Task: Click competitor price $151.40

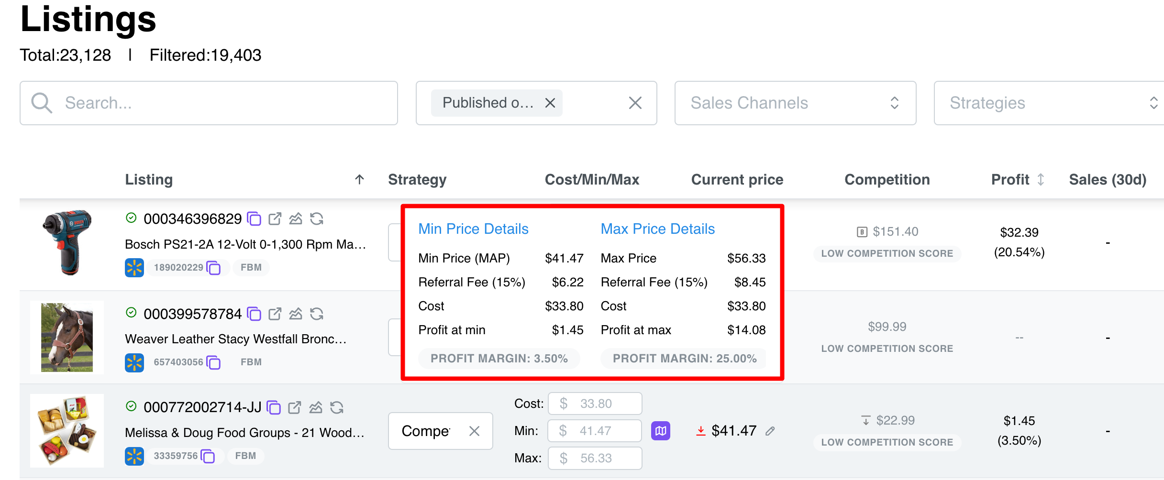Action: click(895, 231)
